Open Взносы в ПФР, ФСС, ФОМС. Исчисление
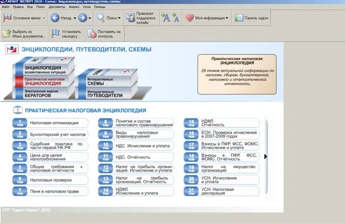Image resolution: width=345 pixels, height=223 pixels. tap(221, 145)
